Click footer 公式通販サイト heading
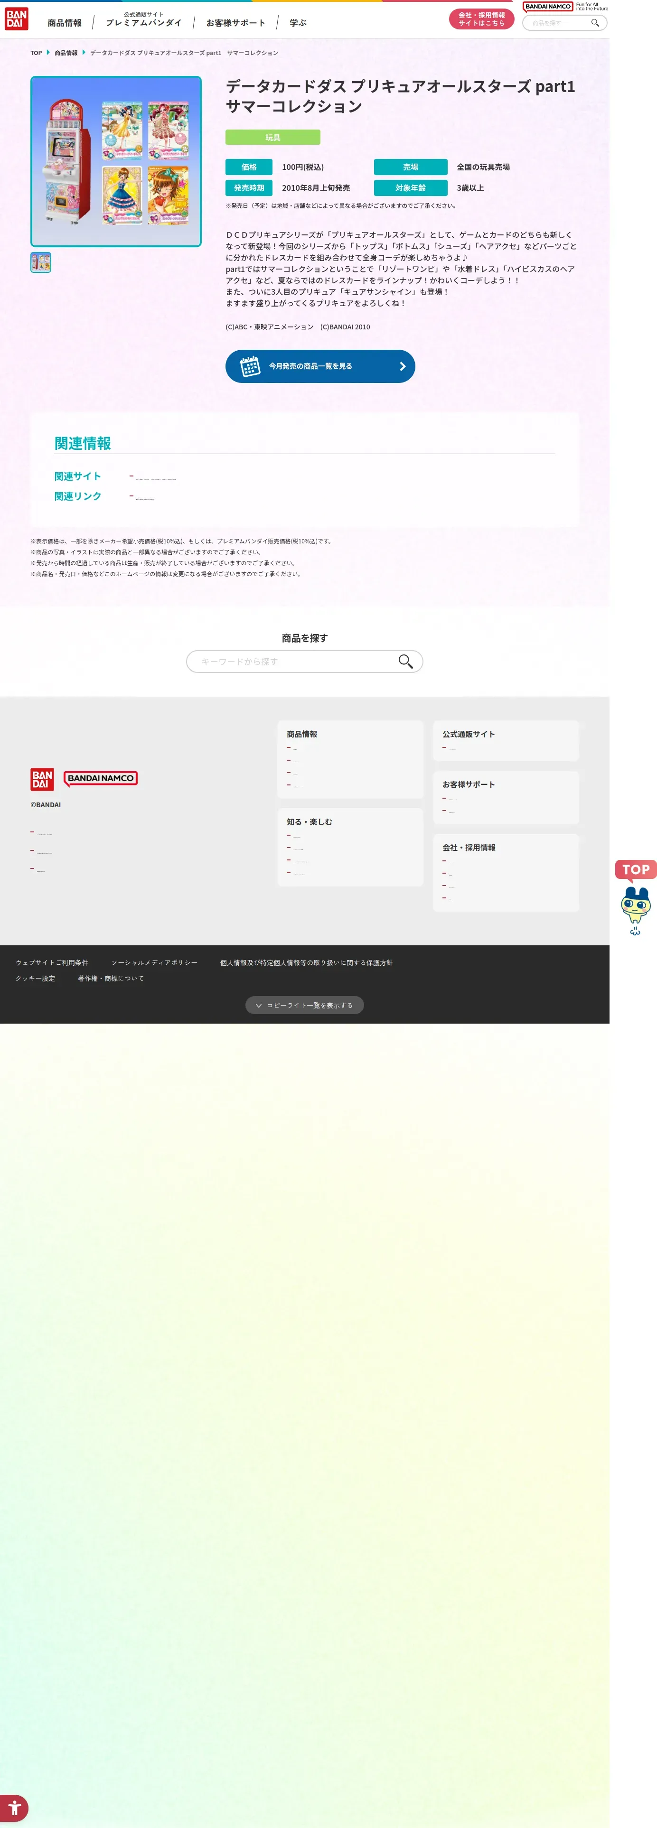Image resolution: width=657 pixels, height=1828 pixels. pyautogui.click(x=468, y=735)
